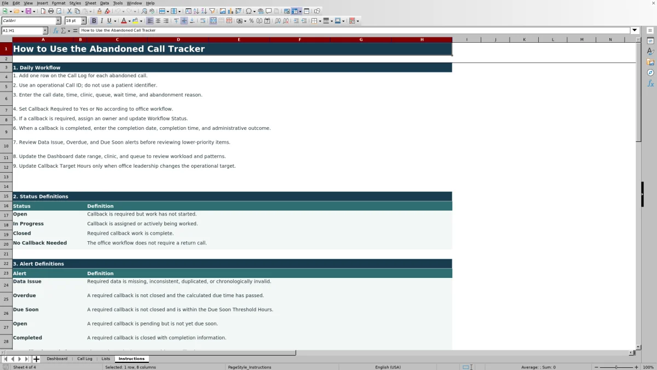This screenshot has height=370, width=657.
Task: Open the Name Box dropdown arrow
Action: tap(45, 31)
